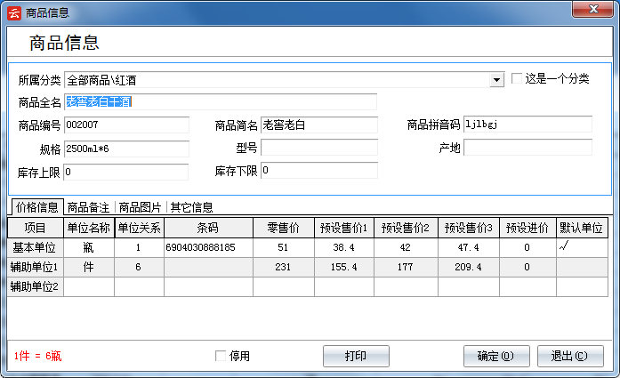Switch to the 商品备注 tab
This screenshot has height=378, width=620.
click(90, 207)
